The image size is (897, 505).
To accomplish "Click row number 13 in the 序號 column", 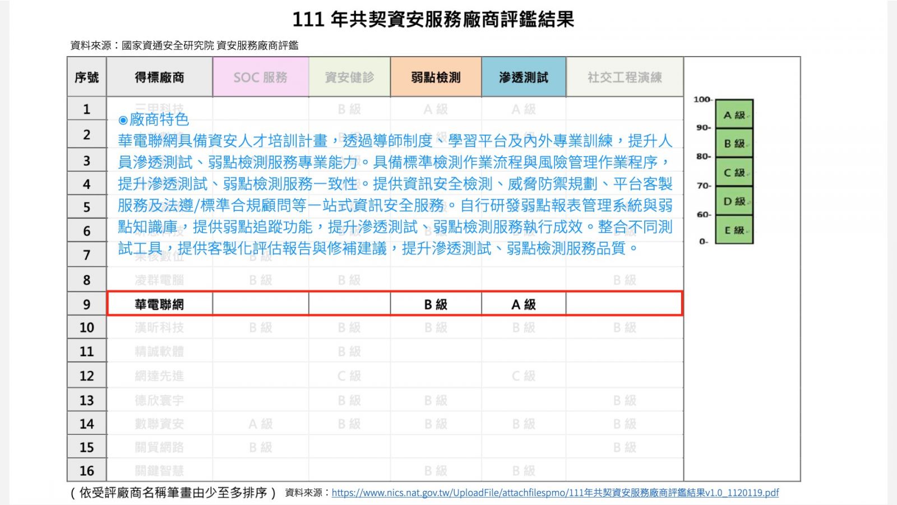I will tap(87, 400).
